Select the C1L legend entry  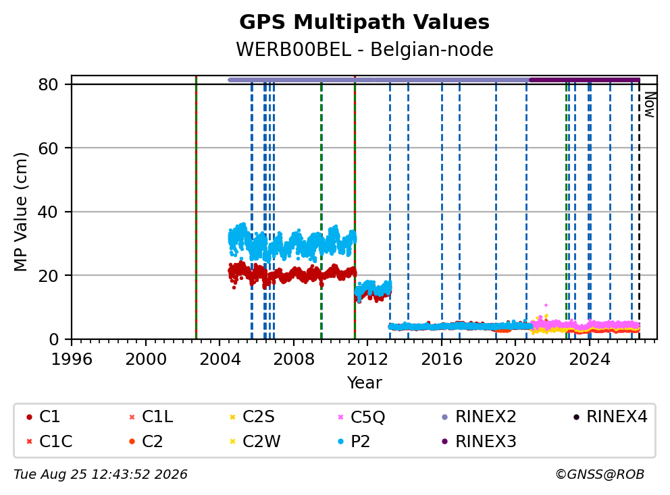pos(151,417)
